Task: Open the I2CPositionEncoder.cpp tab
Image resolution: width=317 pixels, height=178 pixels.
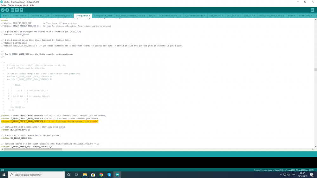Action: (170, 15)
